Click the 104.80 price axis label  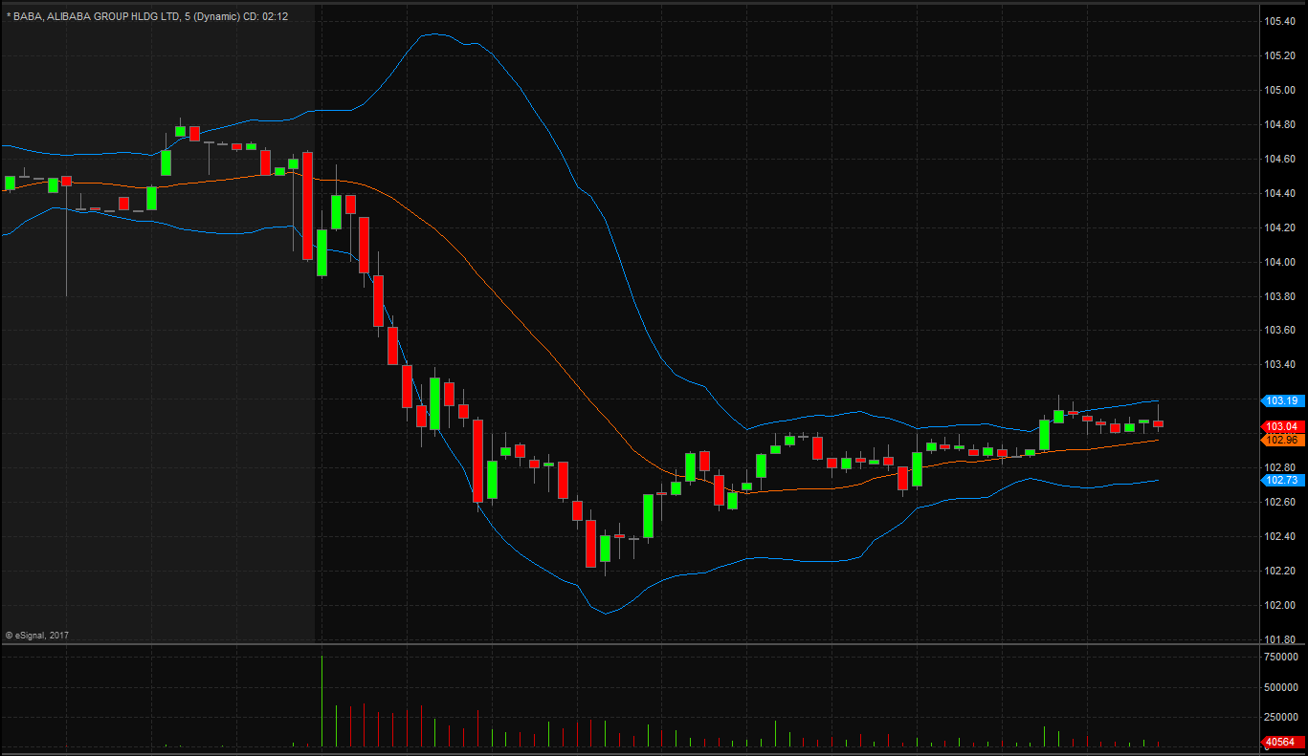coord(1280,124)
